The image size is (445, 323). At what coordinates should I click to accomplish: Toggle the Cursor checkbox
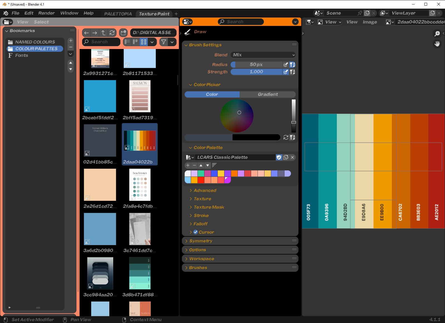[x=196, y=232]
